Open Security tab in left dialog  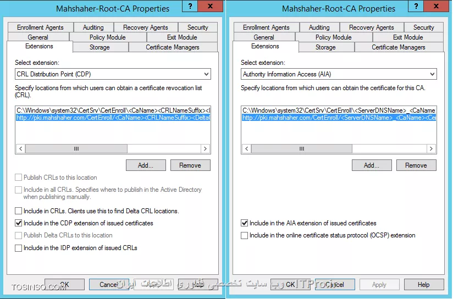tap(197, 27)
